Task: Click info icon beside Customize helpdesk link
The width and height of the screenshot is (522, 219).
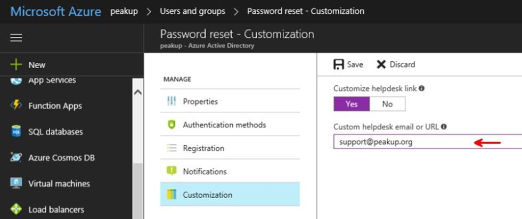Action: (421, 88)
